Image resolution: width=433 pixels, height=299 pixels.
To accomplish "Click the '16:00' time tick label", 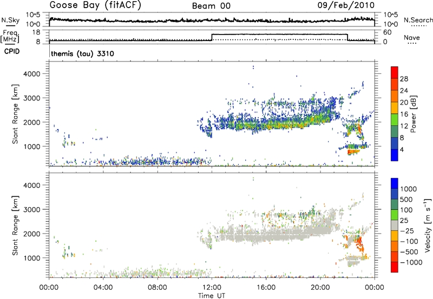I will [266, 288].
